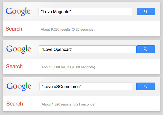Open the Google logo in the Opencart panel
This screenshot has height=115, width=163.
point(18,49)
